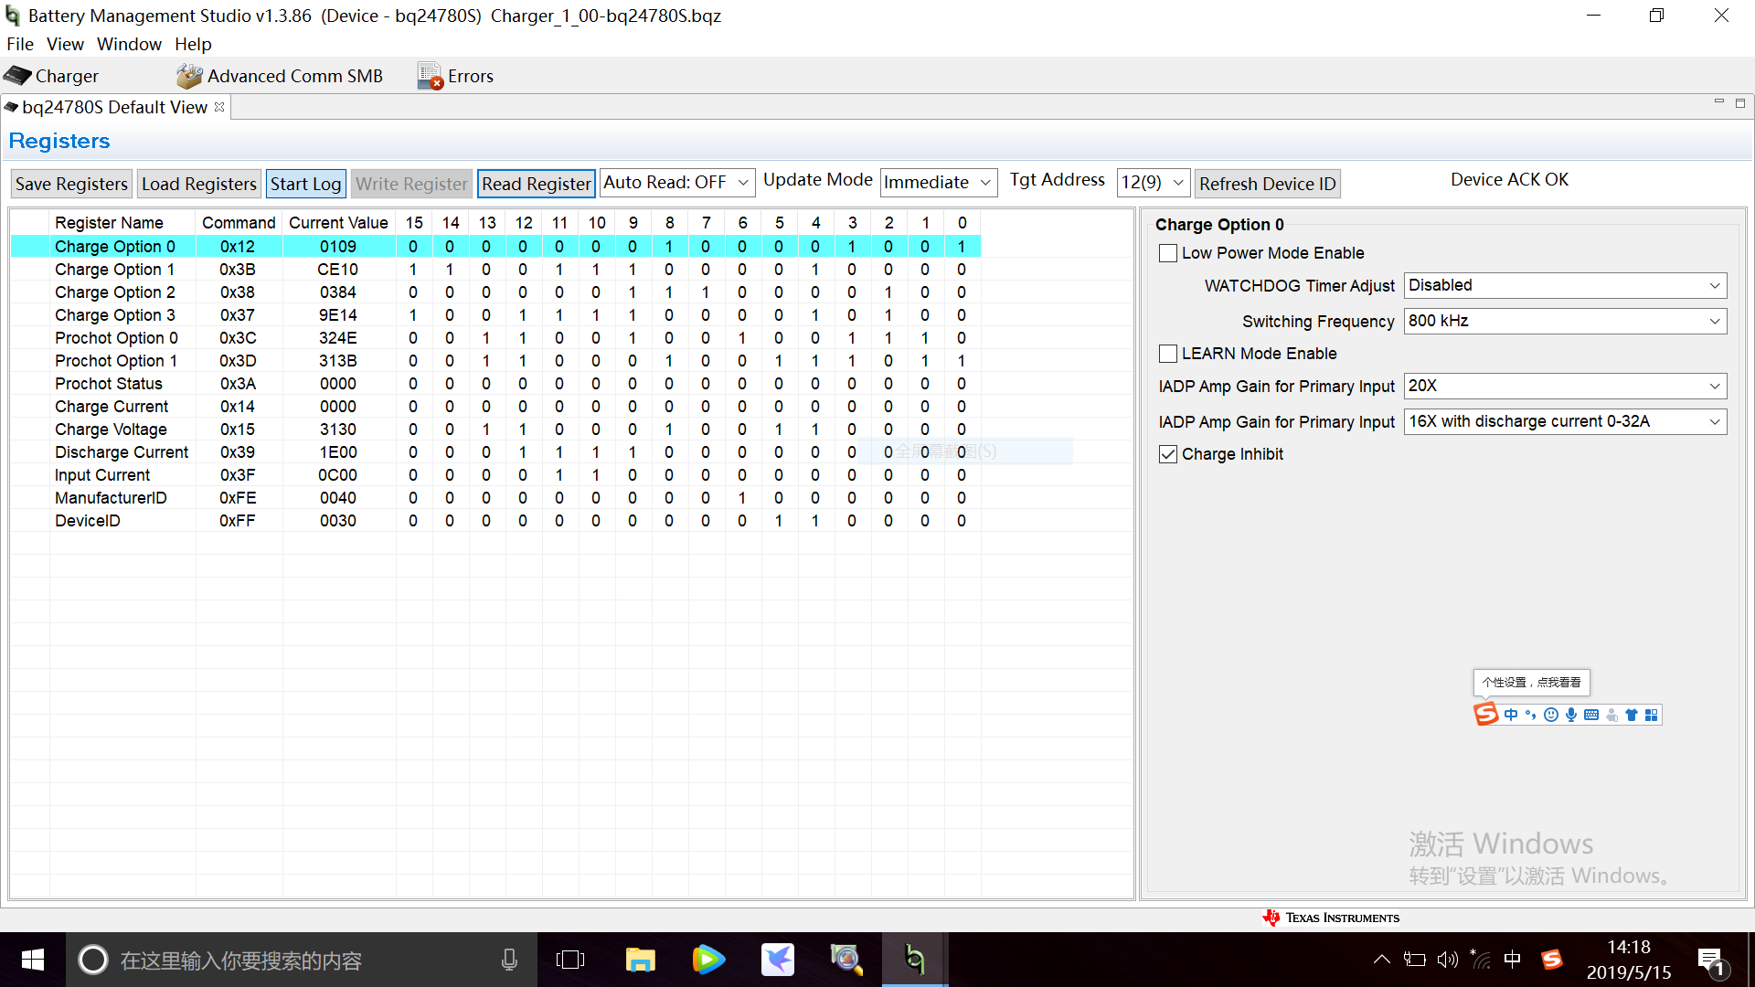Open soft keyboard in Sogou toolbar
Image resolution: width=1755 pixels, height=987 pixels.
[x=1590, y=715]
